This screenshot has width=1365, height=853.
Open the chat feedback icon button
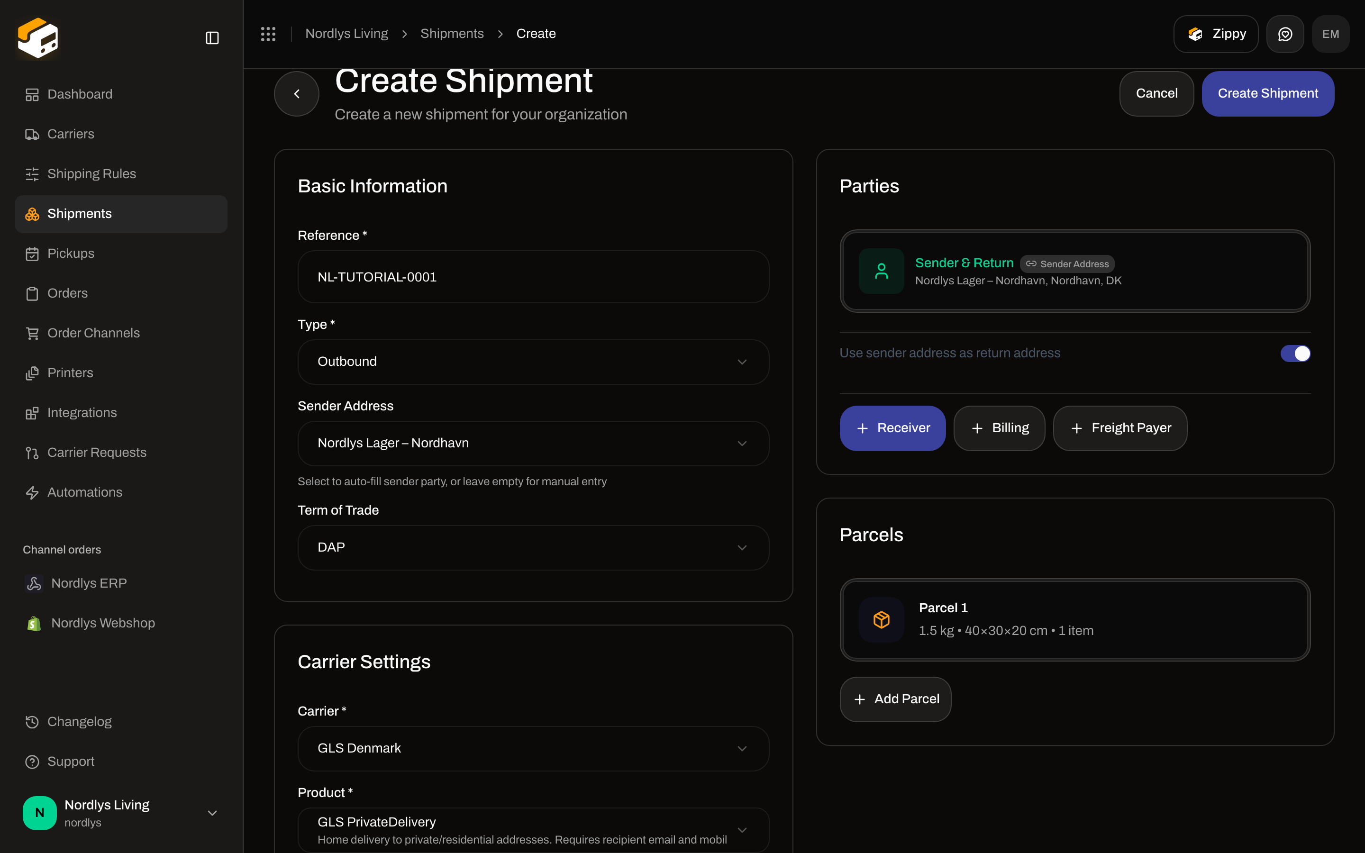[x=1285, y=34]
